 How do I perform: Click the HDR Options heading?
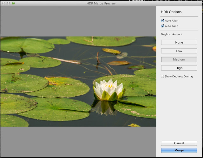171,12
